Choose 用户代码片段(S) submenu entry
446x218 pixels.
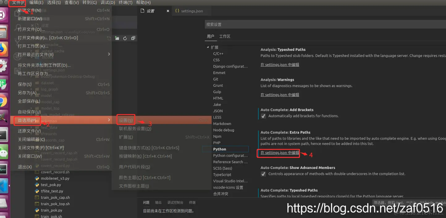162,167
